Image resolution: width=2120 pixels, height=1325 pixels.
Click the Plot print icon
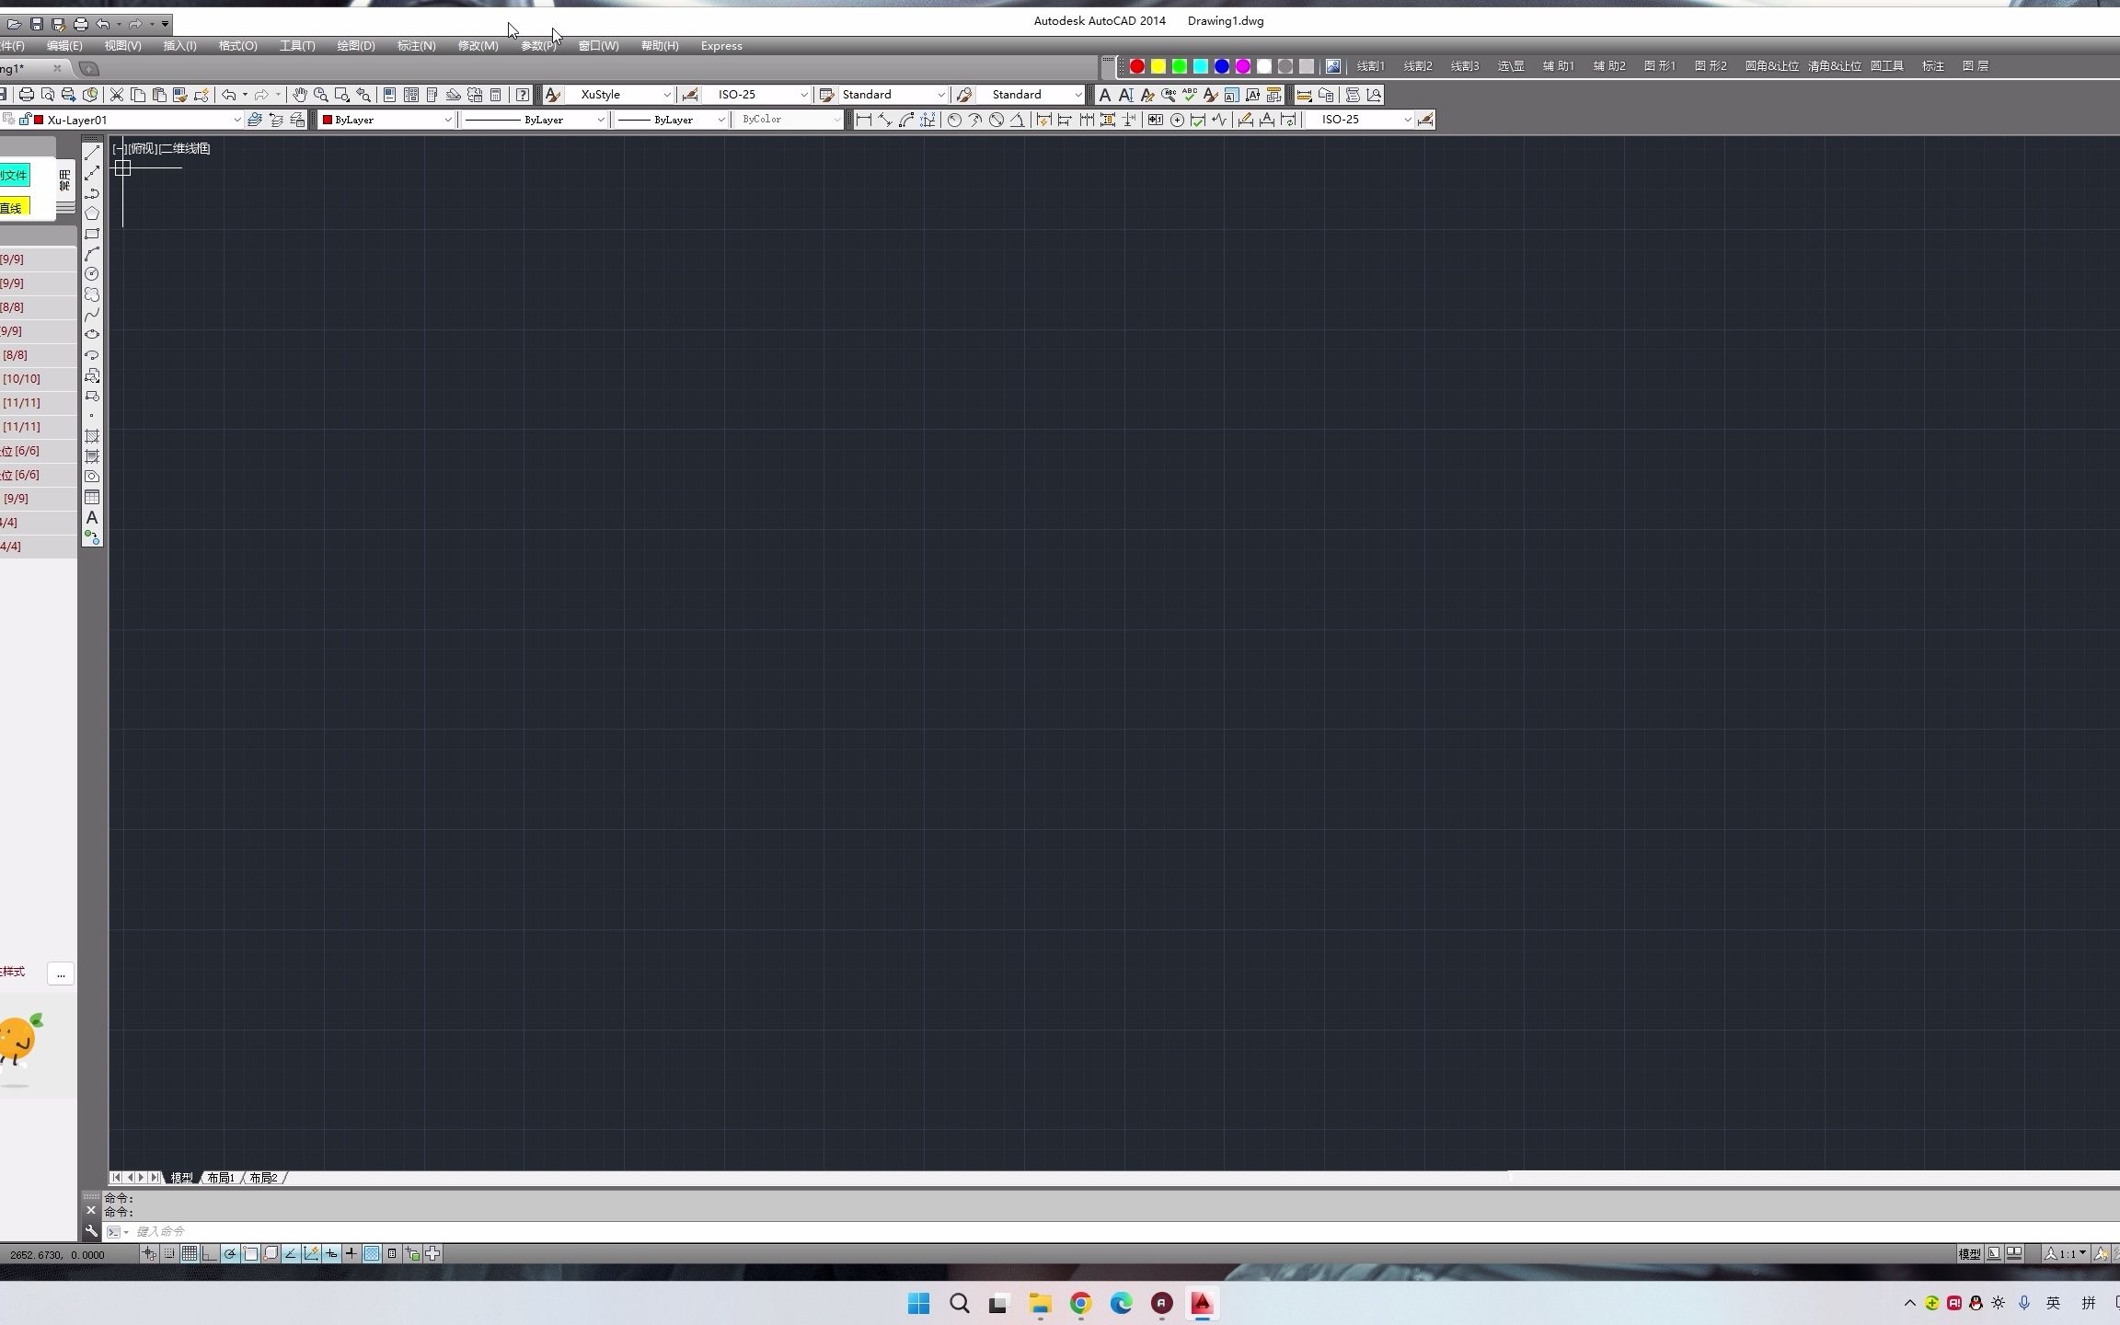(x=27, y=95)
